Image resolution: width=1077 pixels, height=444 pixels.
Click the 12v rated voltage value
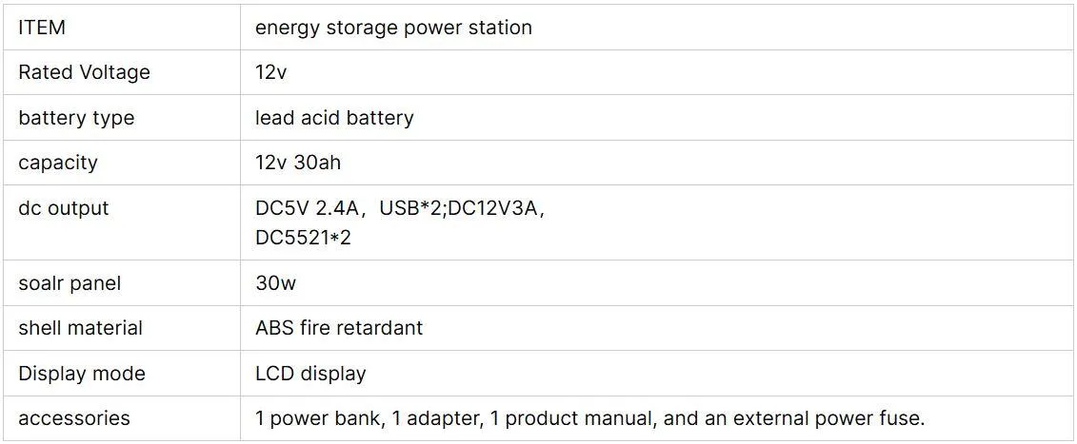[270, 73]
